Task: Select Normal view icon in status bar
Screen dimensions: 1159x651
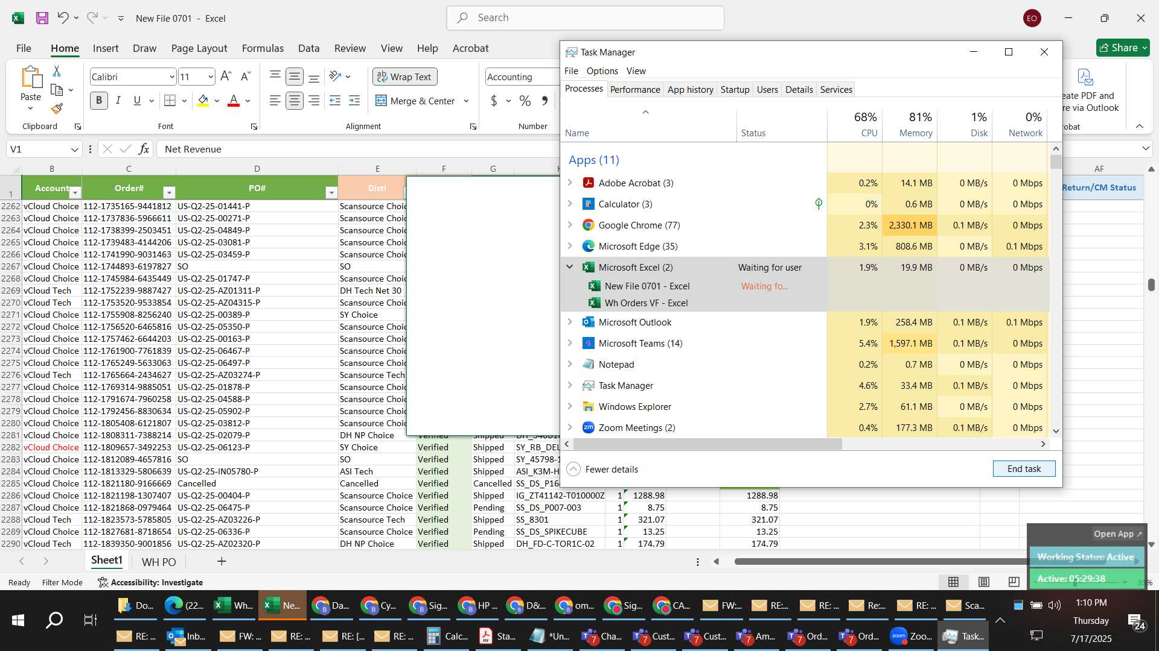Action: coord(953,582)
